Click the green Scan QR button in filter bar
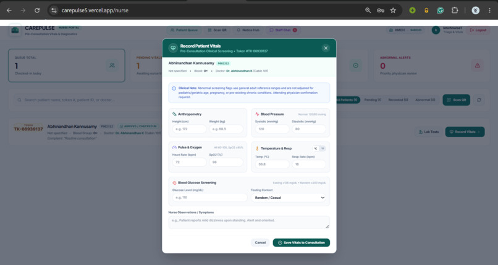 click(x=457, y=100)
